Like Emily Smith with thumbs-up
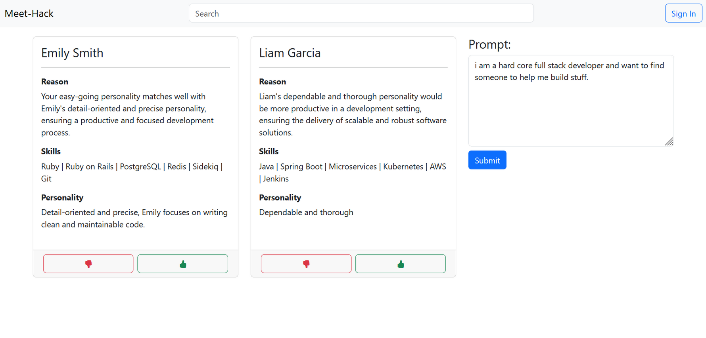 point(182,264)
